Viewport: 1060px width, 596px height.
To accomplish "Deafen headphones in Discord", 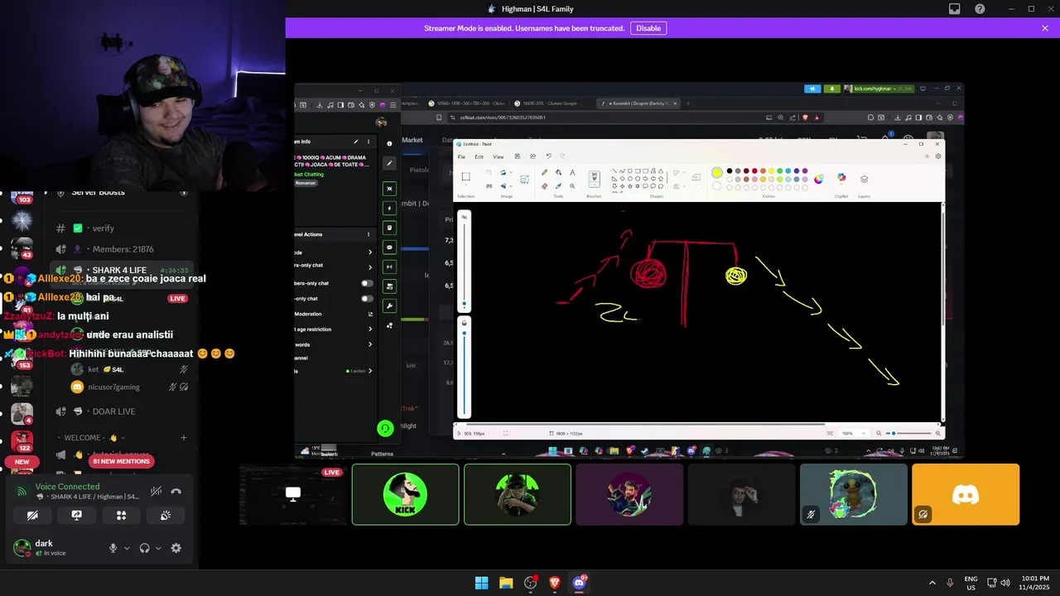I will (x=145, y=548).
